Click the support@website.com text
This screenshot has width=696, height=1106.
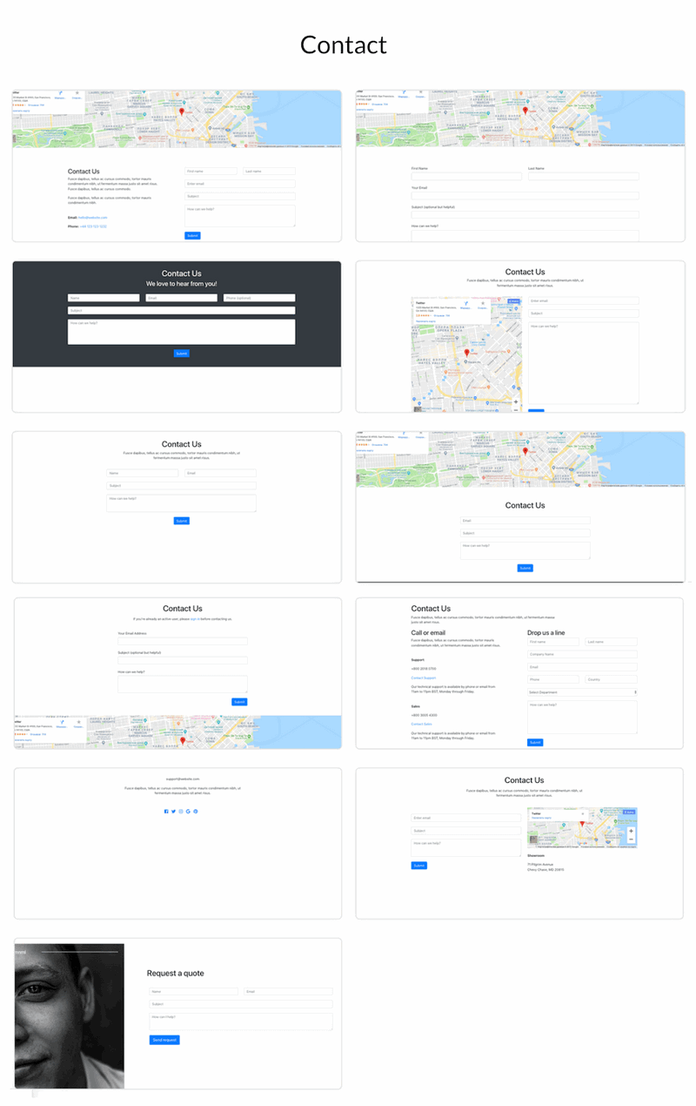pos(182,779)
